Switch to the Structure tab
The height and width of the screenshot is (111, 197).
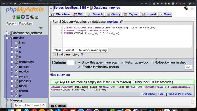(61, 14)
